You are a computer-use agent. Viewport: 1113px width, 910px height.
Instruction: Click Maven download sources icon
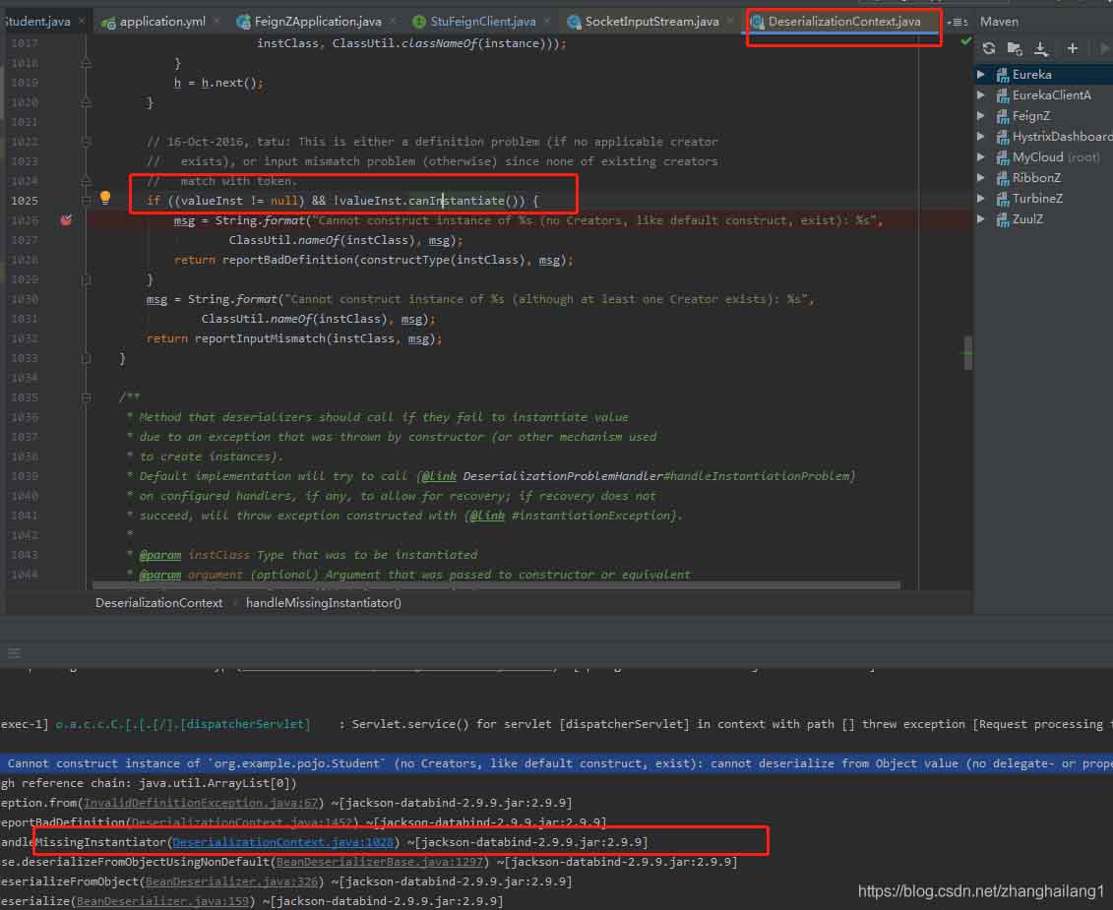[1041, 48]
